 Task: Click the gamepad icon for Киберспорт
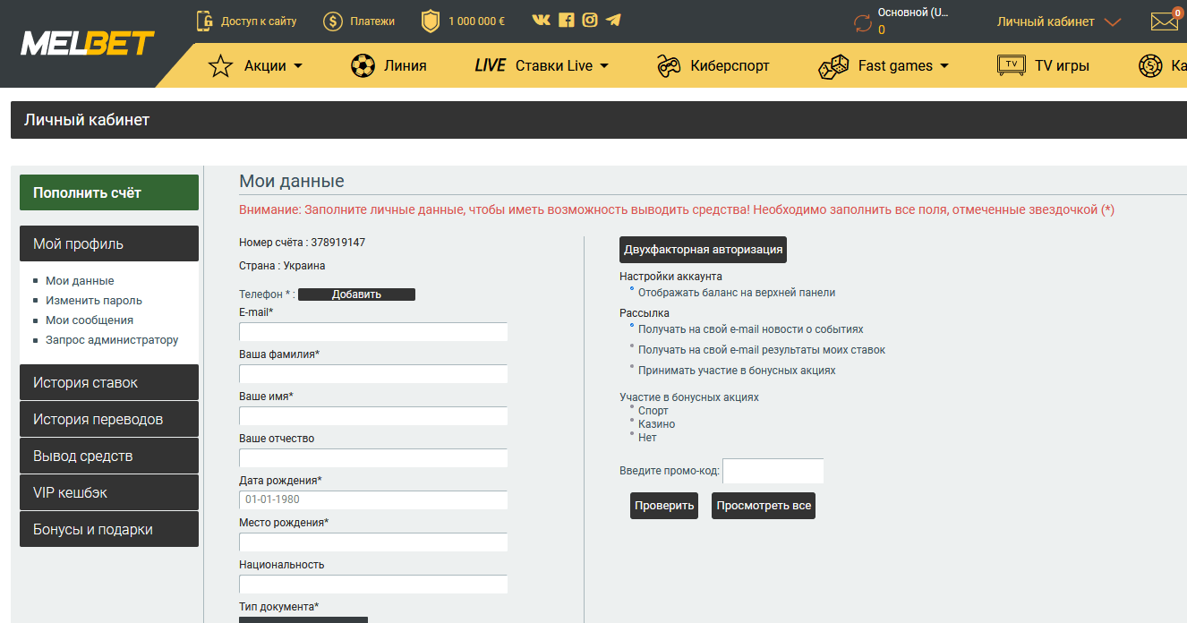669,66
